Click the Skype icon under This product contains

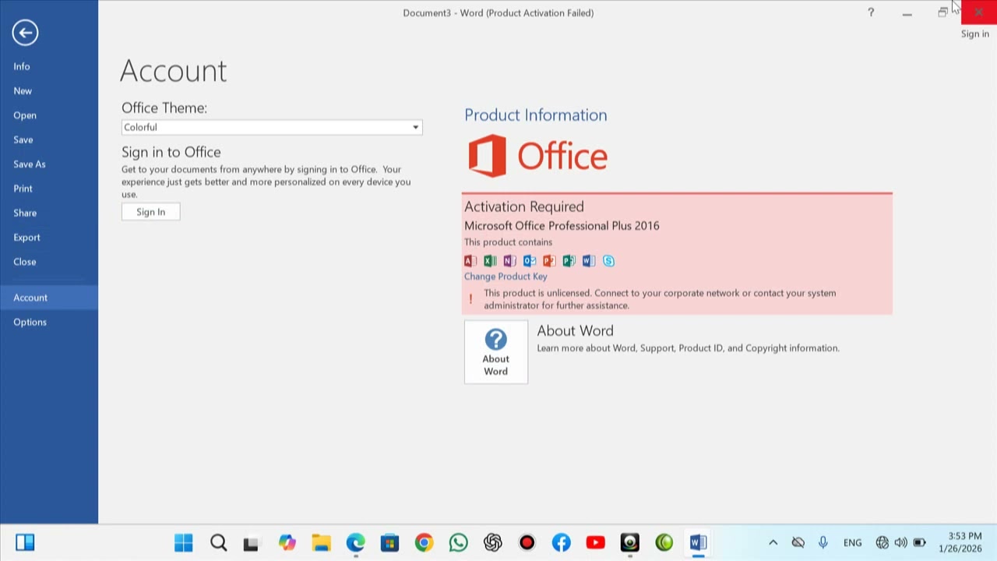pyautogui.click(x=608, y=261)
